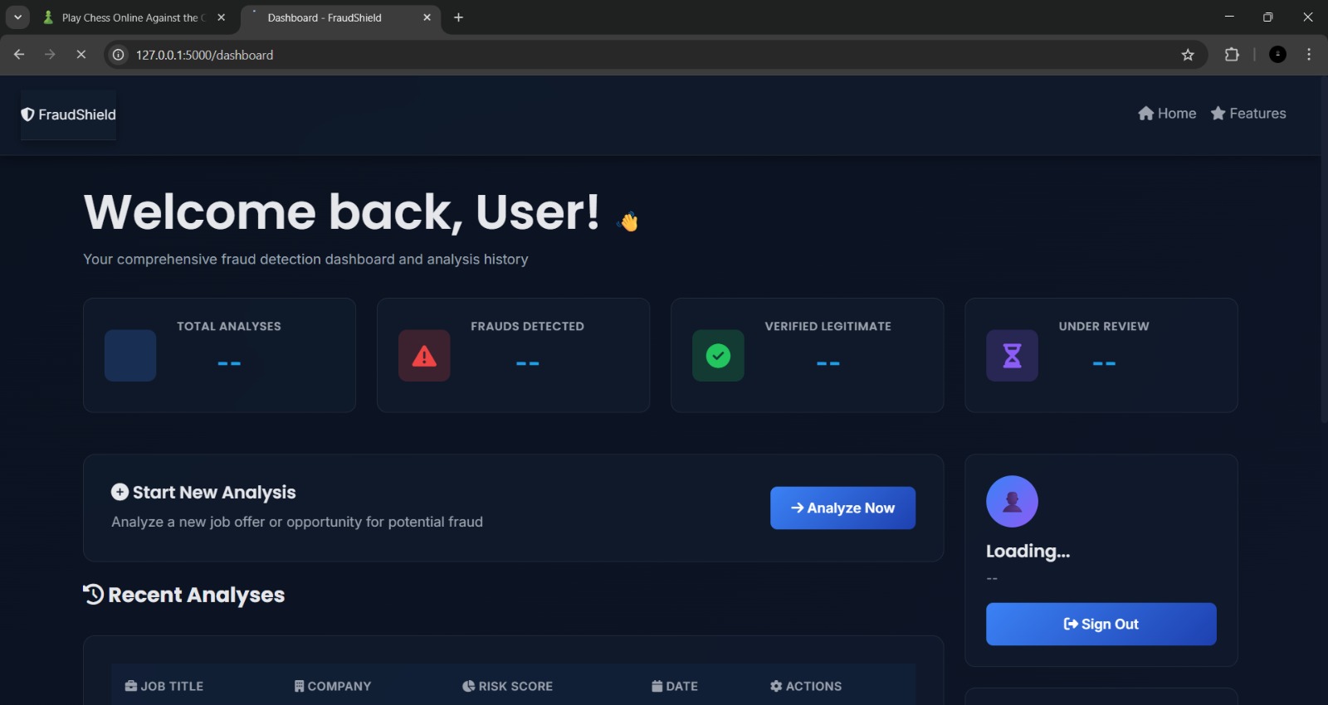The image size is (1328, 705).
Task: Click the Verified Legitimate green checkmark icon
Action: coord(718,356)
